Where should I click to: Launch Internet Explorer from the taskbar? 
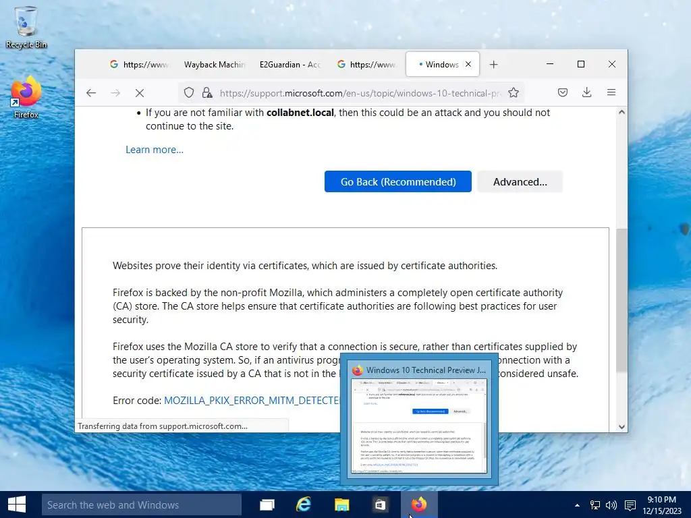click(x=304, y=505)
